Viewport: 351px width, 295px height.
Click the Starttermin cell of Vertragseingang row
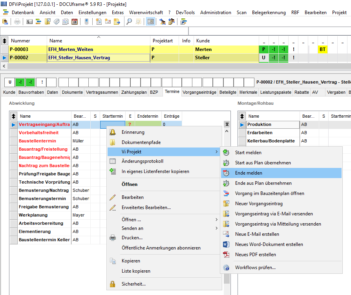(x=113, y=124)
